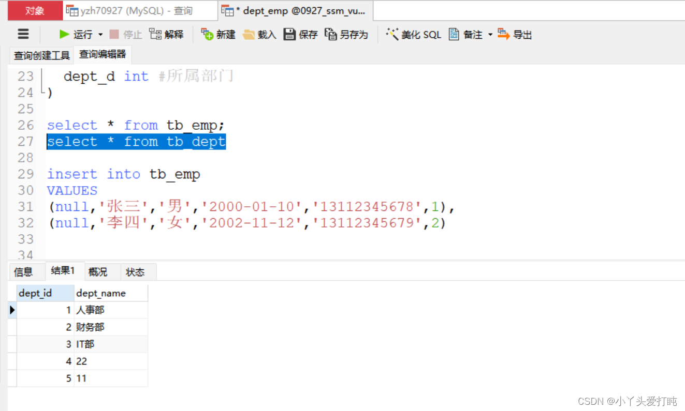Click dept_id cell with value 3
Image resolution: width=685 pixels, height=411 pixels.
pos(46,344)
